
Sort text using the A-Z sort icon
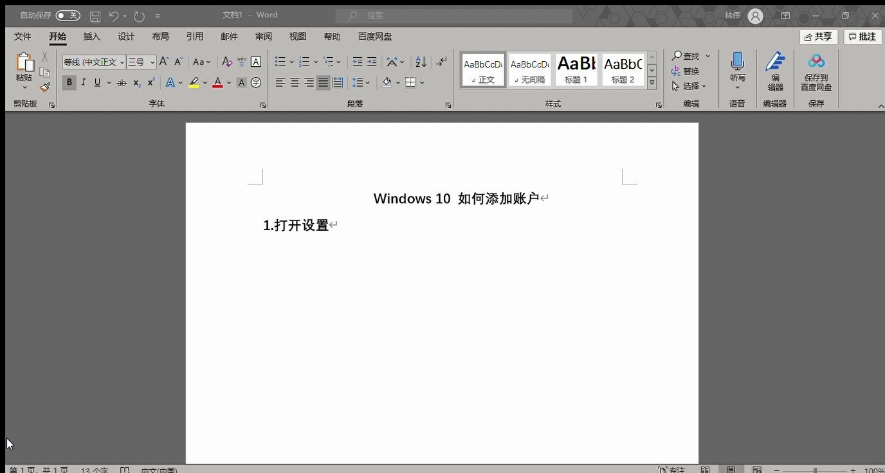(421, 62)
